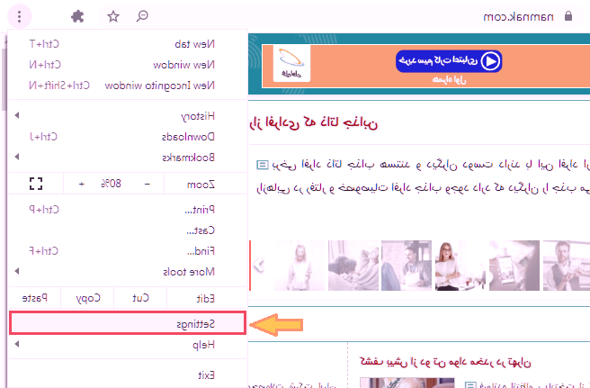This screenshot has width=590, height=388.
Task: Increase zoom with the plus button
Action: click(x=82, y=184)
